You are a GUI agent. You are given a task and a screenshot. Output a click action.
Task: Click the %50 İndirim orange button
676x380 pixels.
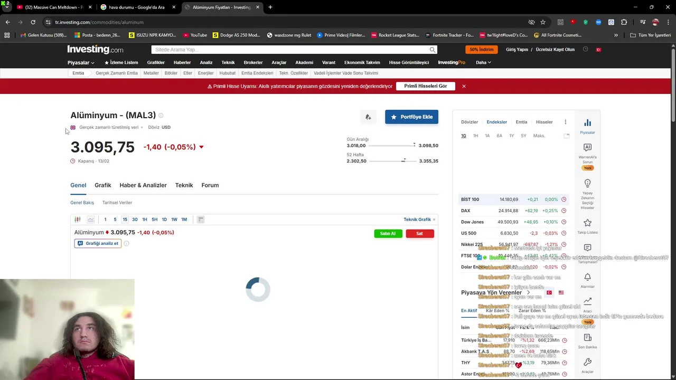482,50
